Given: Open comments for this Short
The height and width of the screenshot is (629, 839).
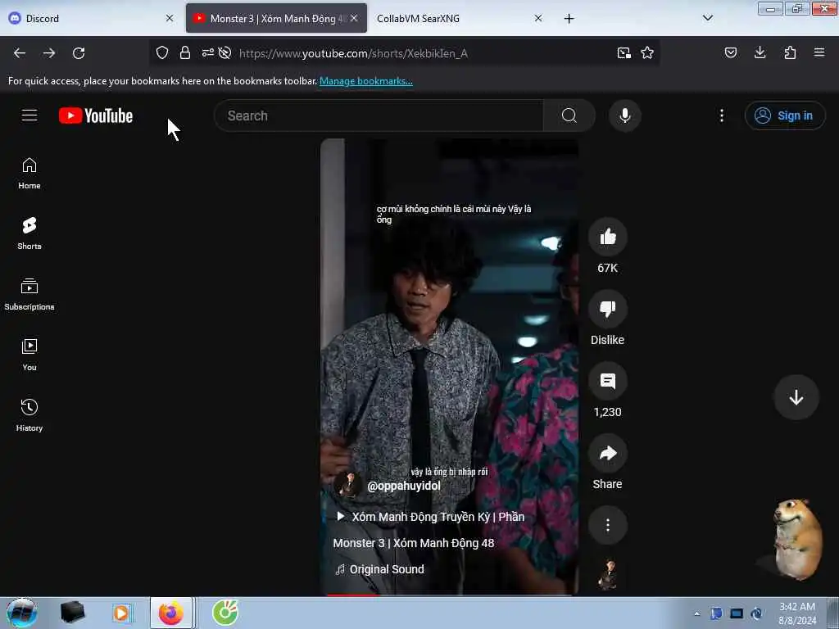Looking at the screenshot, I should (607, 381).
